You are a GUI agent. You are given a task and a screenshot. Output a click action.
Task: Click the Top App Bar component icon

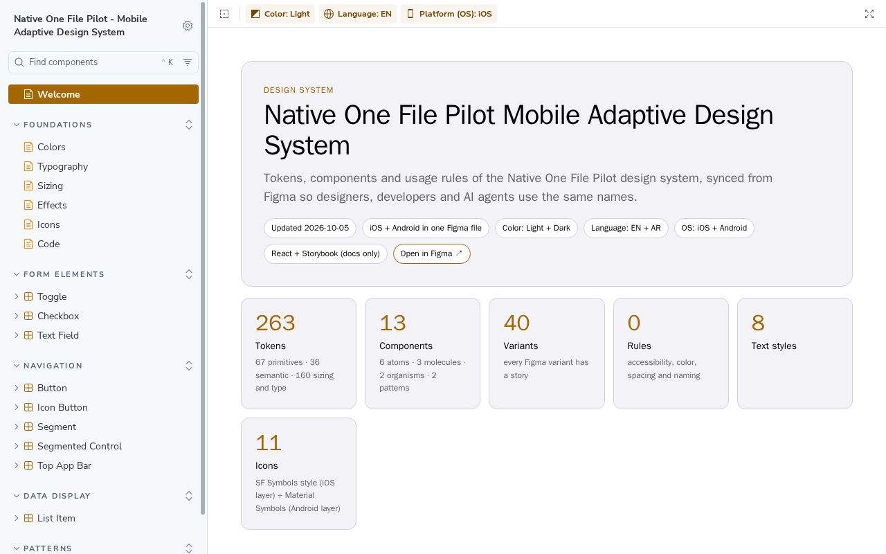pyautogui.click(x=28, y=465)
